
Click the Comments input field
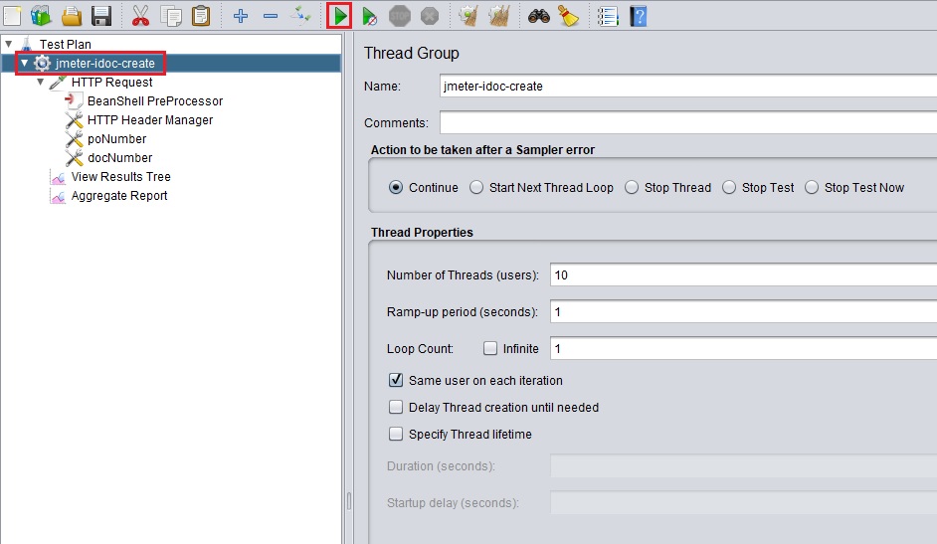tap(687, 122)
